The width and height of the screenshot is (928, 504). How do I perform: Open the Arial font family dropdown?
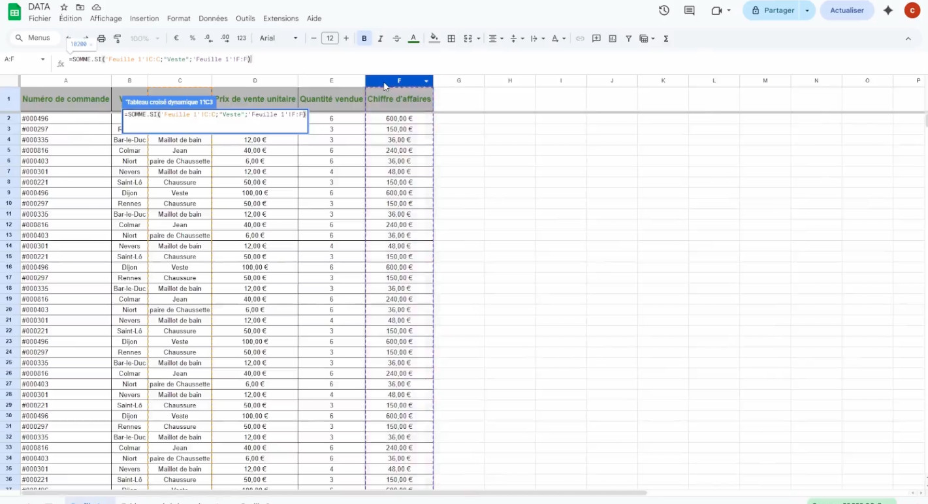279,39
